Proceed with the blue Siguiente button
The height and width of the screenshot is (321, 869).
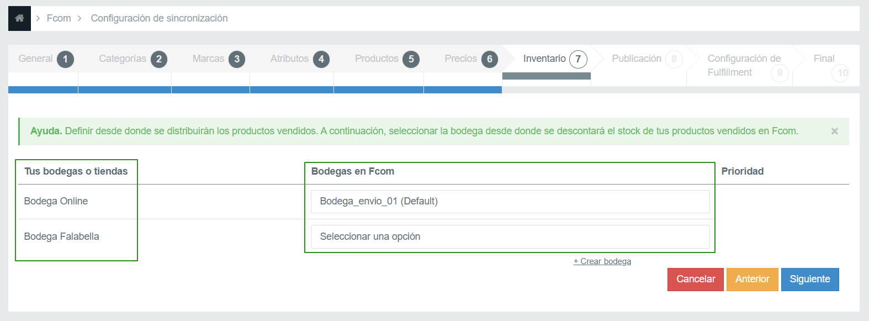click(x=809, y=280)
